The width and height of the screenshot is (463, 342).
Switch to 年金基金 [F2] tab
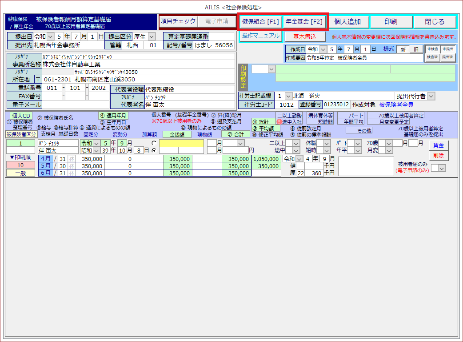[x=304, y=21]
